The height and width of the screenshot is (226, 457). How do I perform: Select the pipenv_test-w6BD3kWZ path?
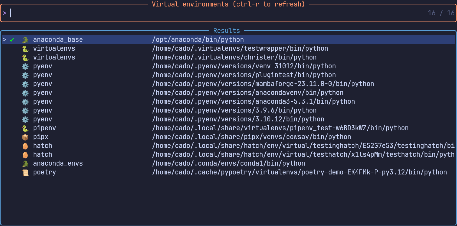point(280,128)
